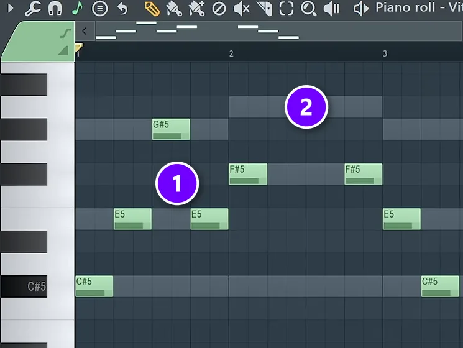Select the Draw pencil tool
This screenshot has width=463, height=348.
152,9
